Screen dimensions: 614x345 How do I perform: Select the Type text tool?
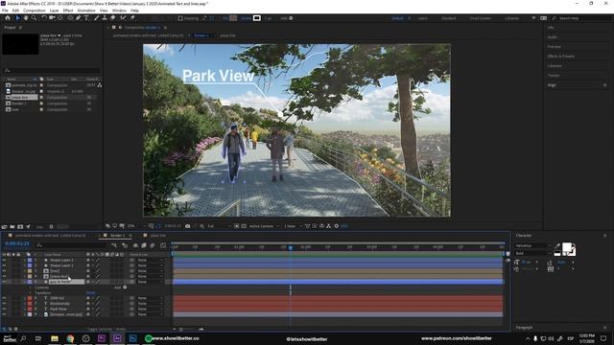[86, 18]
